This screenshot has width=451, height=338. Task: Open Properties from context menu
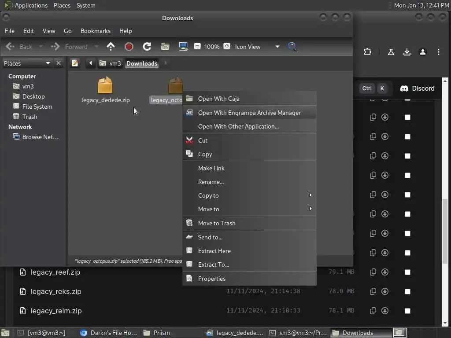click(249, 279)
